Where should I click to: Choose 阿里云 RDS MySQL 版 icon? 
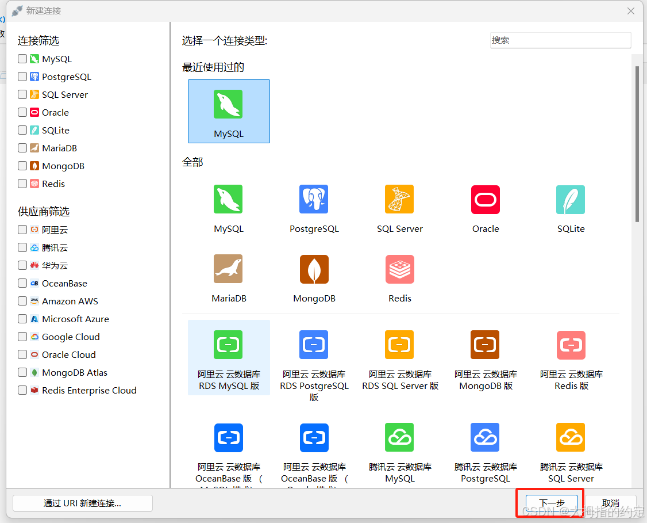[x=228, y=345]
